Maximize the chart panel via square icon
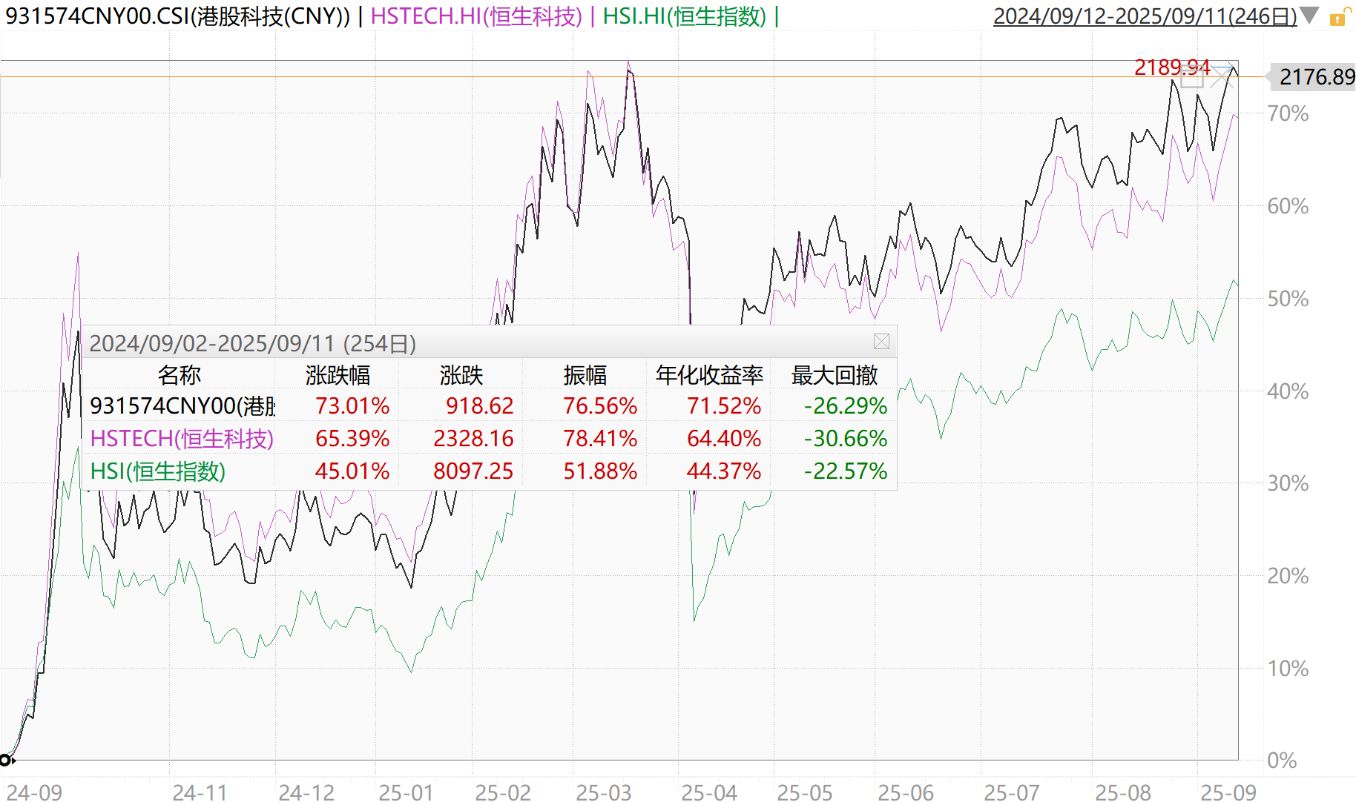This screenshot has height=802, width=1356. [x=1191, y=77]
